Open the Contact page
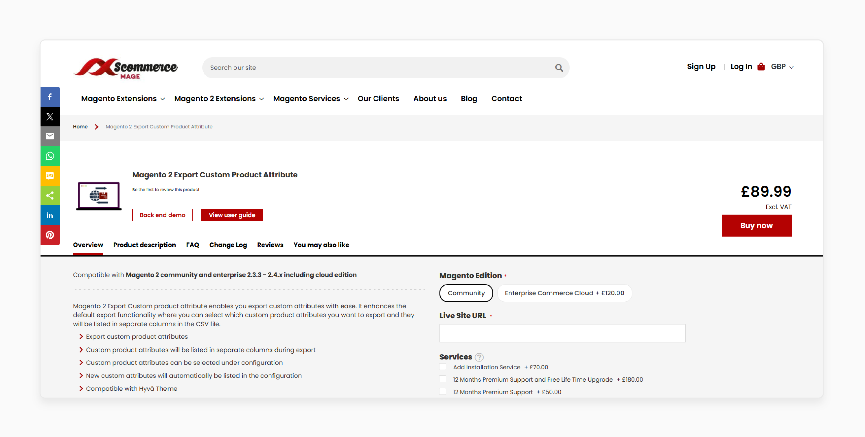The image size is (865, 437). point(506,99)
